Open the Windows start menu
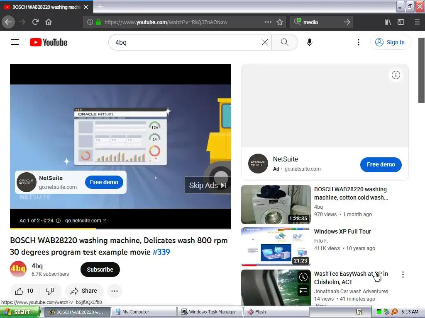The image size is (425, 318). (20, 312)
